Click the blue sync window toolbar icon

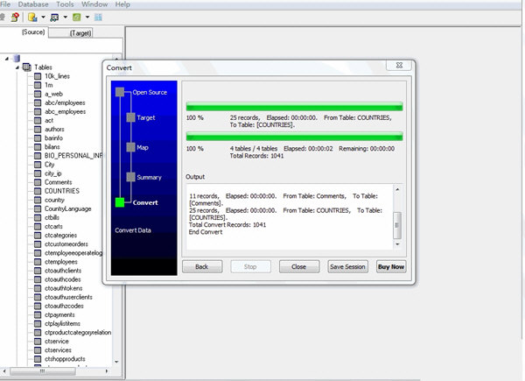(54, 18)
